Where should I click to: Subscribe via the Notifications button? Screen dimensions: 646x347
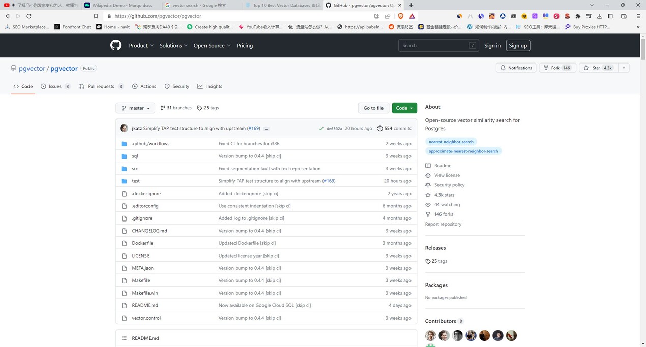pyautogui.click(x=516, y=68)
